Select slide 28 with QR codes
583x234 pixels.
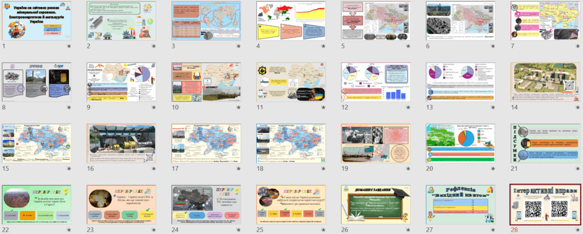tap(545, 205)
